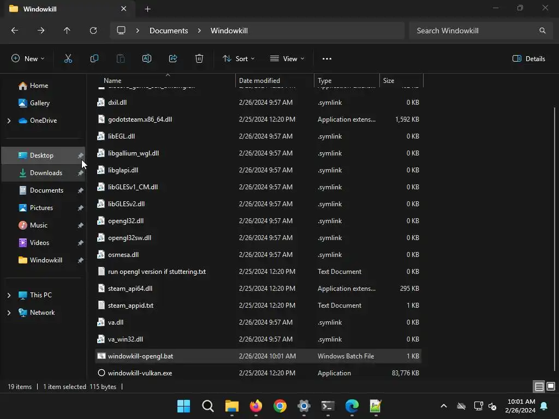559x419 pixels.
Task: Open Firefox from the taskbar
Action: pos(256,406)
